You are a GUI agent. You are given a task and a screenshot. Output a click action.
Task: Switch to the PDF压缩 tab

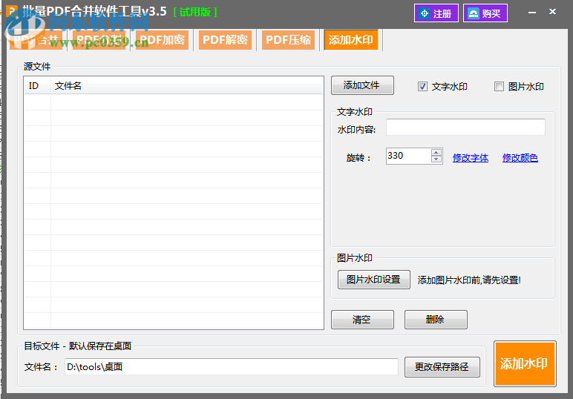point(288,40)
